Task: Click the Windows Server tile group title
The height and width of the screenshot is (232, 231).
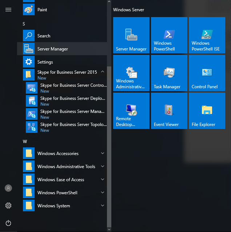Action: point(128,10)
